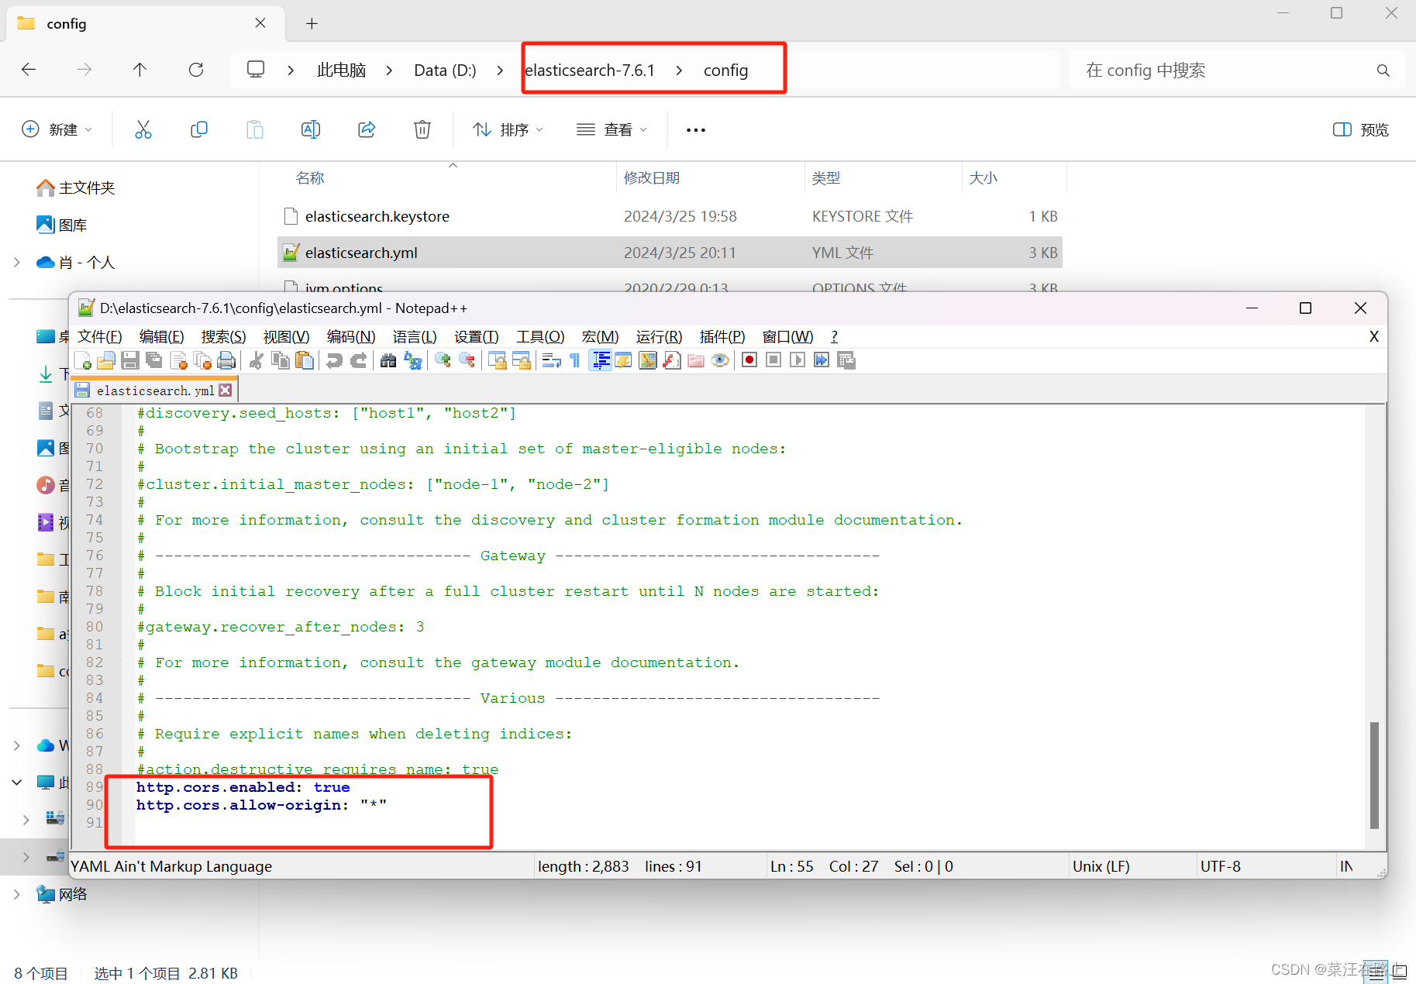Open Notepad++ 文件(F) menu
The height and width of the screenshot is (984, 1416).
click(100, 336)
